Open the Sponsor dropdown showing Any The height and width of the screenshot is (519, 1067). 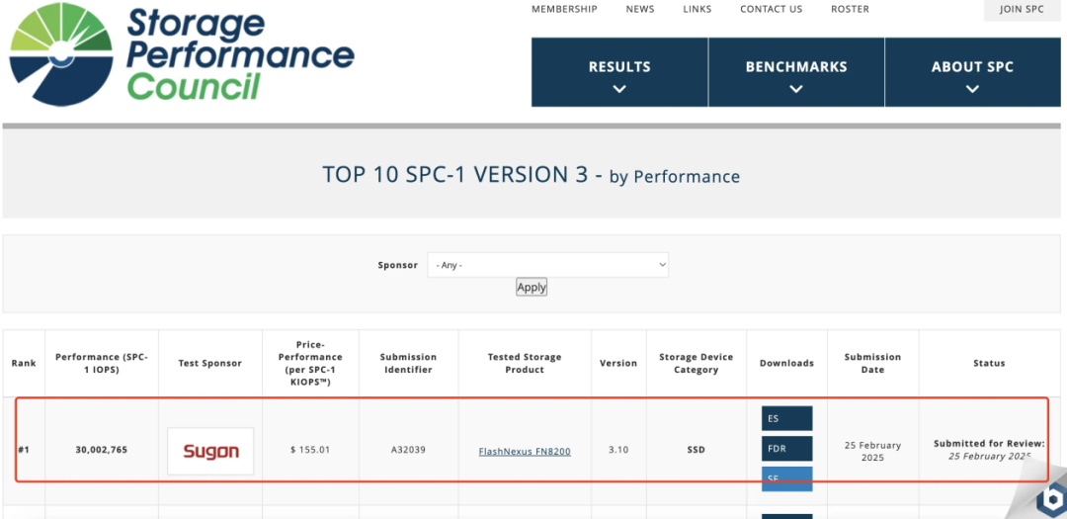pyautogui.click(x=547, y=265)
